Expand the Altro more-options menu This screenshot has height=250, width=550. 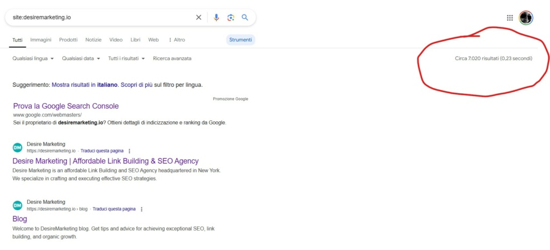click(177, 40)
